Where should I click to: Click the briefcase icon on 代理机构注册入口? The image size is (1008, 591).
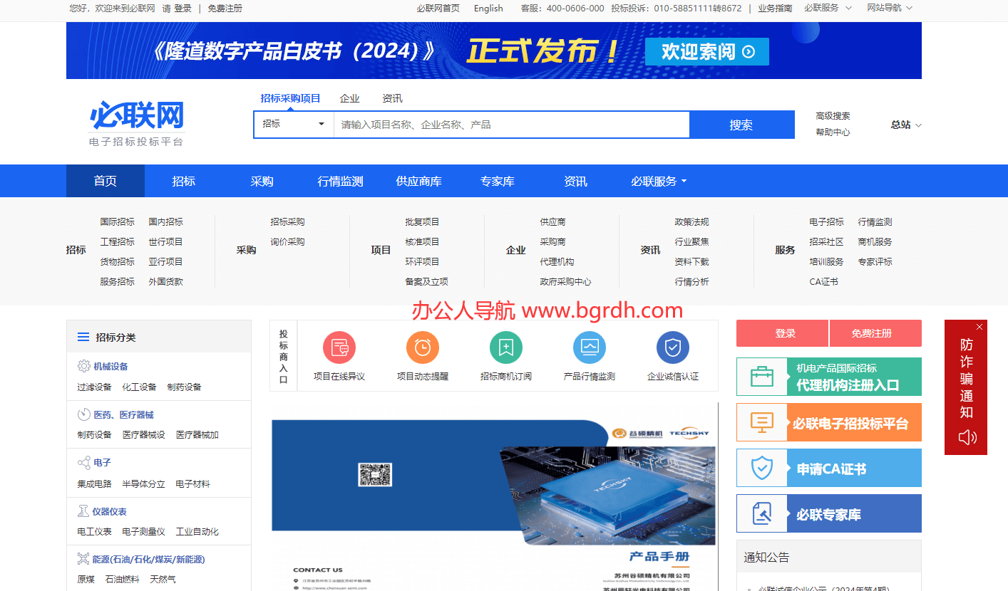point(762,376)
